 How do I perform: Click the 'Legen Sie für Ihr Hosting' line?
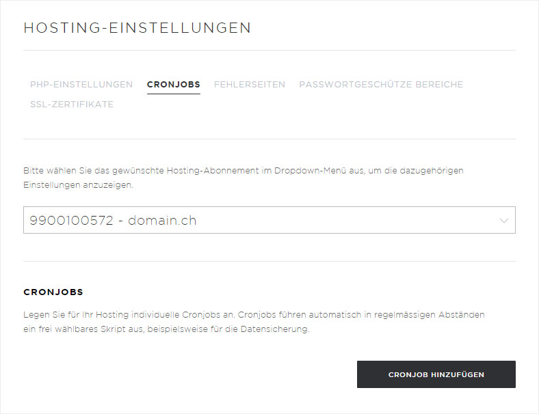coord(254,315)
